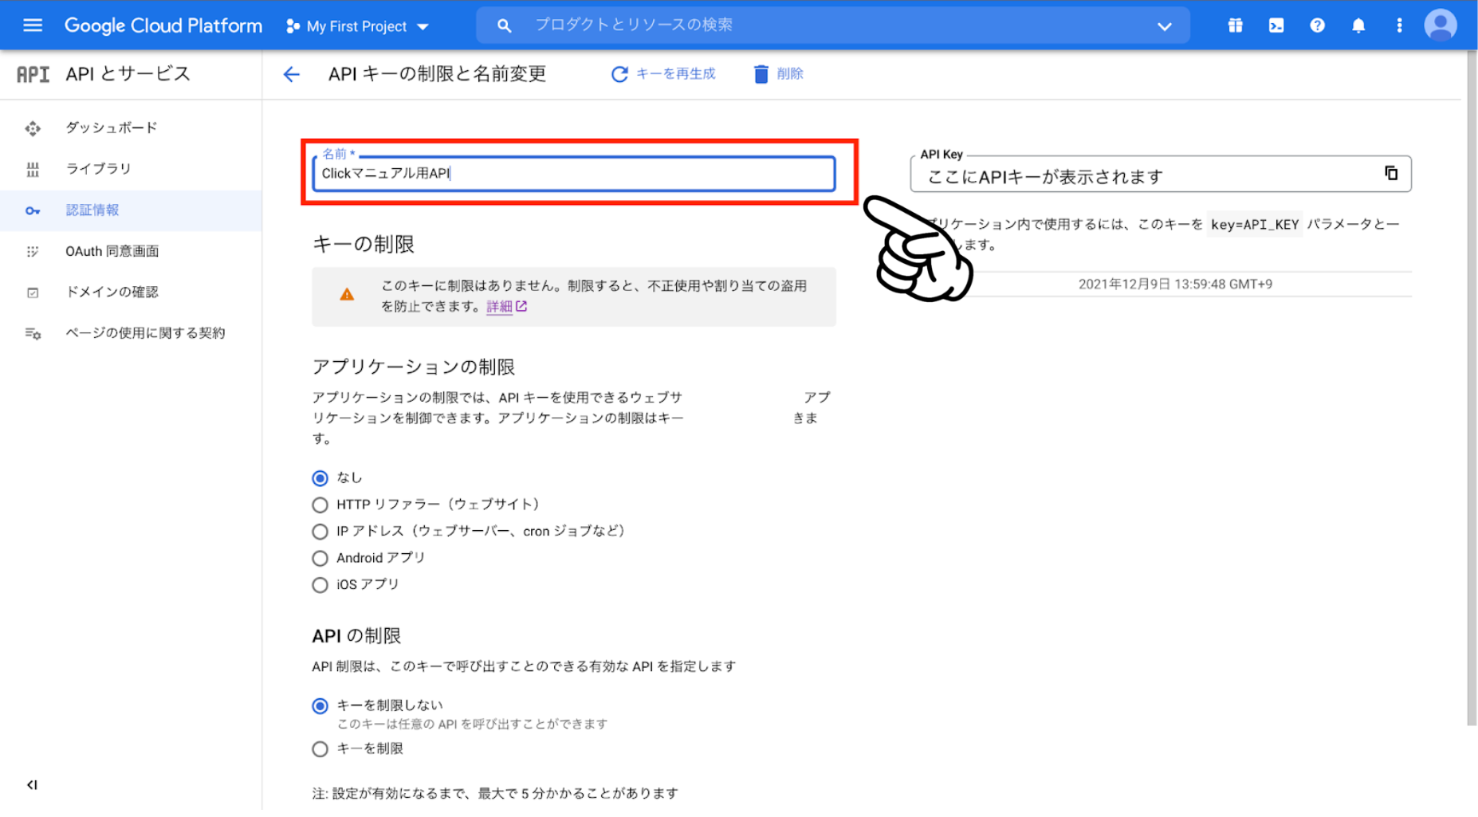Click the key=API_KEY code snippet
The height and width of the screenshot is (817, 1478).
[1255, 225]
